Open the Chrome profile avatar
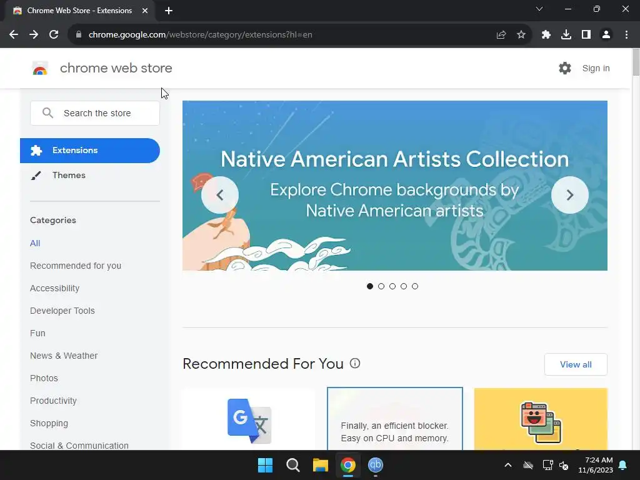This screenshot has width=640, height=480. click(x=606, y=35)
